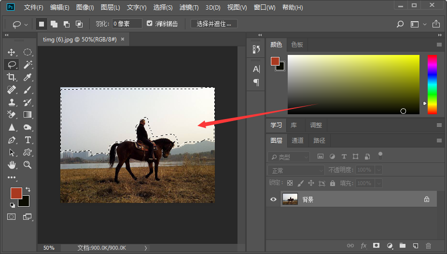Select the Eyedropper tool
This screenshot has width=447, height=254.
[28, 77]
